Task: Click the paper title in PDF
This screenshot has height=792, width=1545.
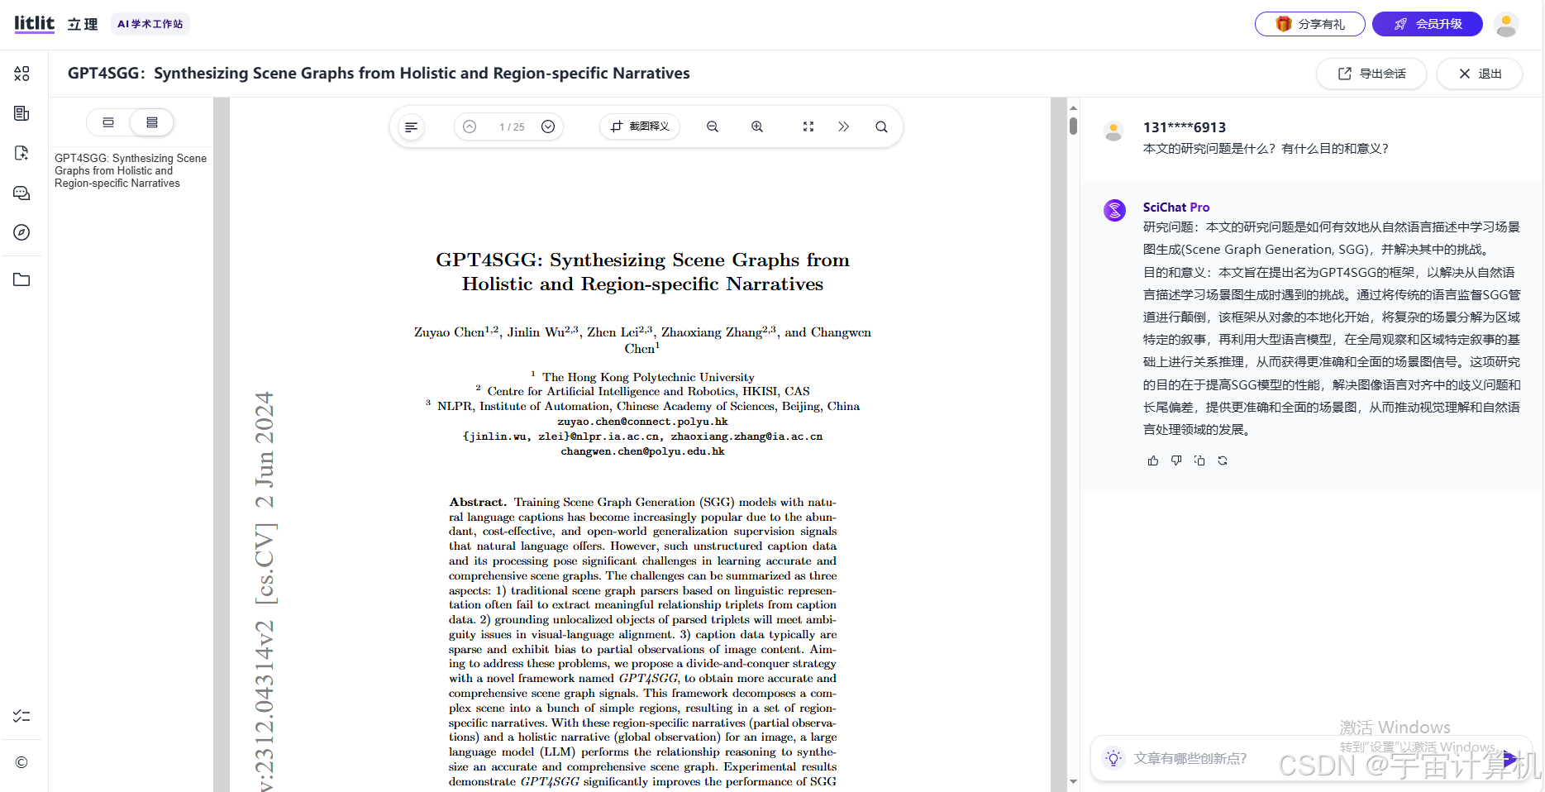Action: pyautogui.click(x=642, y=272)
